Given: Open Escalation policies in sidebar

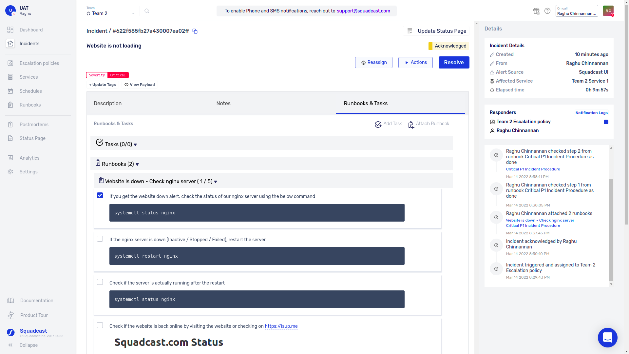Looking at the screenshot, I should click(39, 63).
